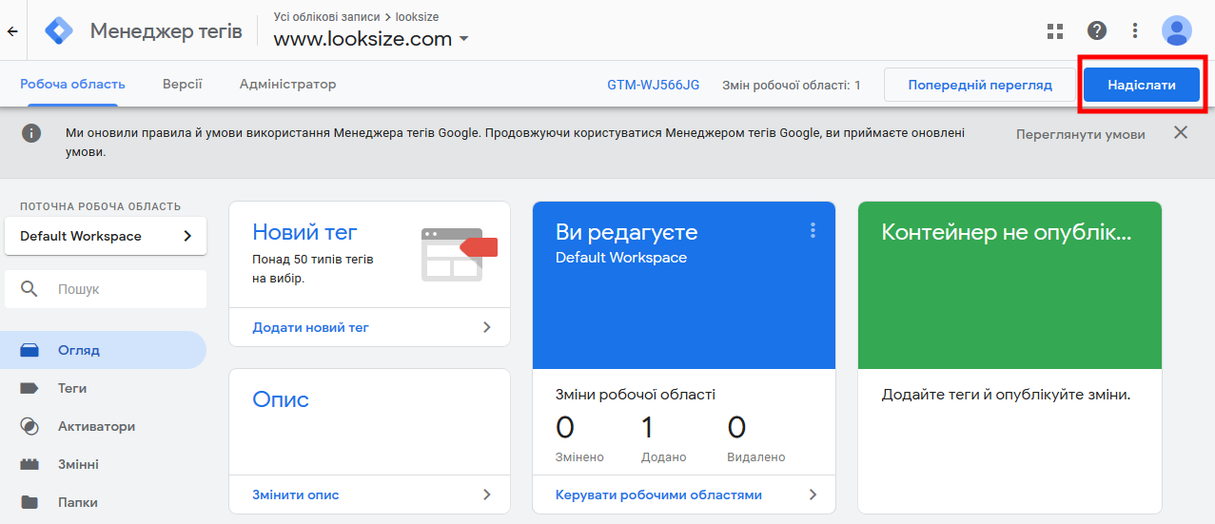Click Керувати робочими областями link
This screenshot has width=1215, height=524.
[658, 495]
